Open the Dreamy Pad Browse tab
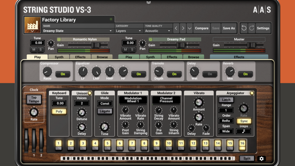Viewport: 295px width, 166px height. pyautogui.click(x=193, y=57)
